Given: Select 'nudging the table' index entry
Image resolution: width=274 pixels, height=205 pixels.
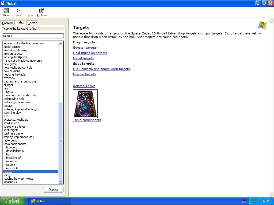Looking at the screenshot, I should click(14, 74).
